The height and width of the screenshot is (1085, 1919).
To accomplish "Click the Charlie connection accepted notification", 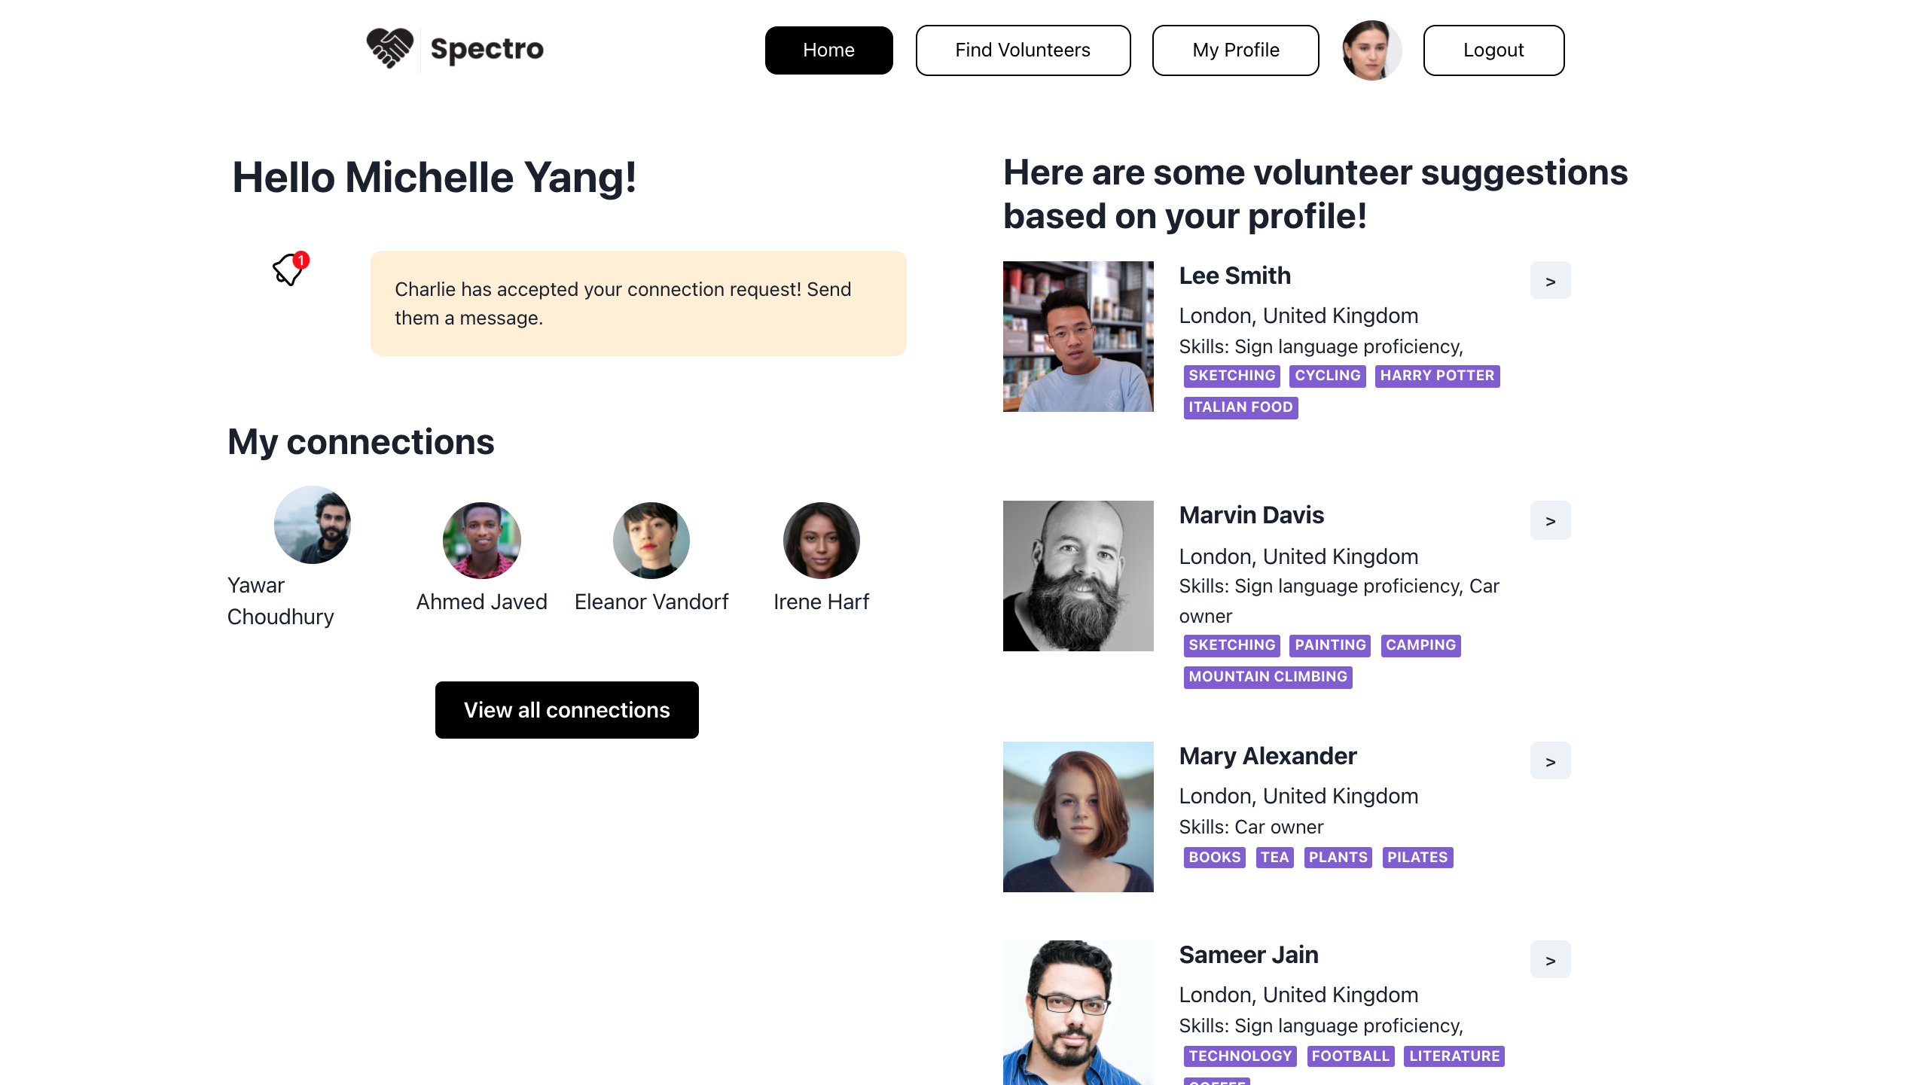I will 638,303.
